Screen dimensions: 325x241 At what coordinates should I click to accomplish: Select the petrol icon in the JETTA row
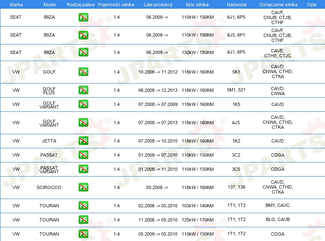83,141
